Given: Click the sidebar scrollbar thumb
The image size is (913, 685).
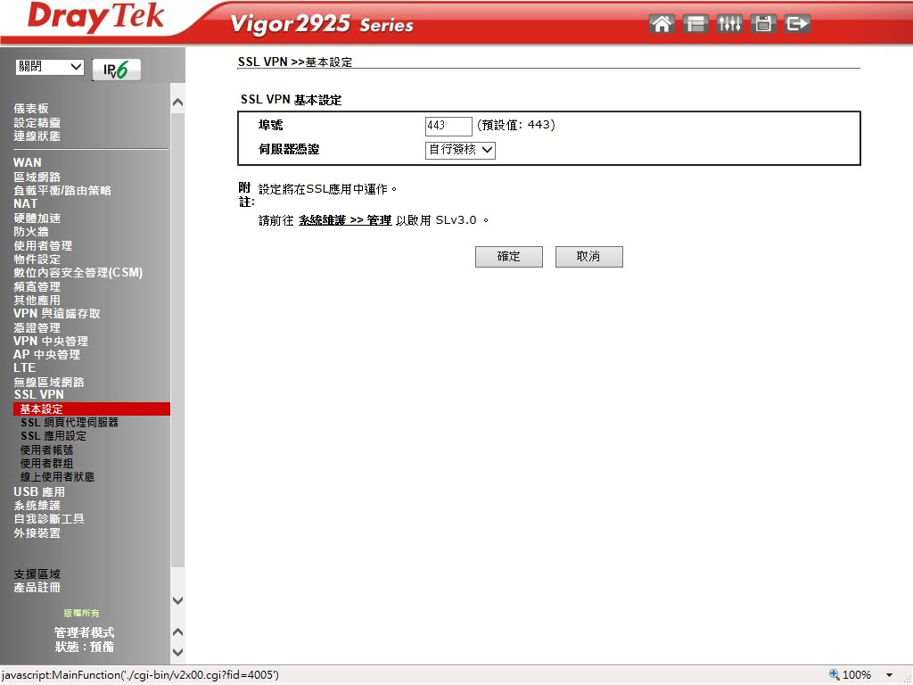Looking at the screenshot, I should click(178, 341).
